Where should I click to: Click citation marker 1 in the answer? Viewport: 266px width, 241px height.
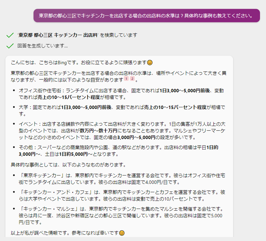[126, 78]
